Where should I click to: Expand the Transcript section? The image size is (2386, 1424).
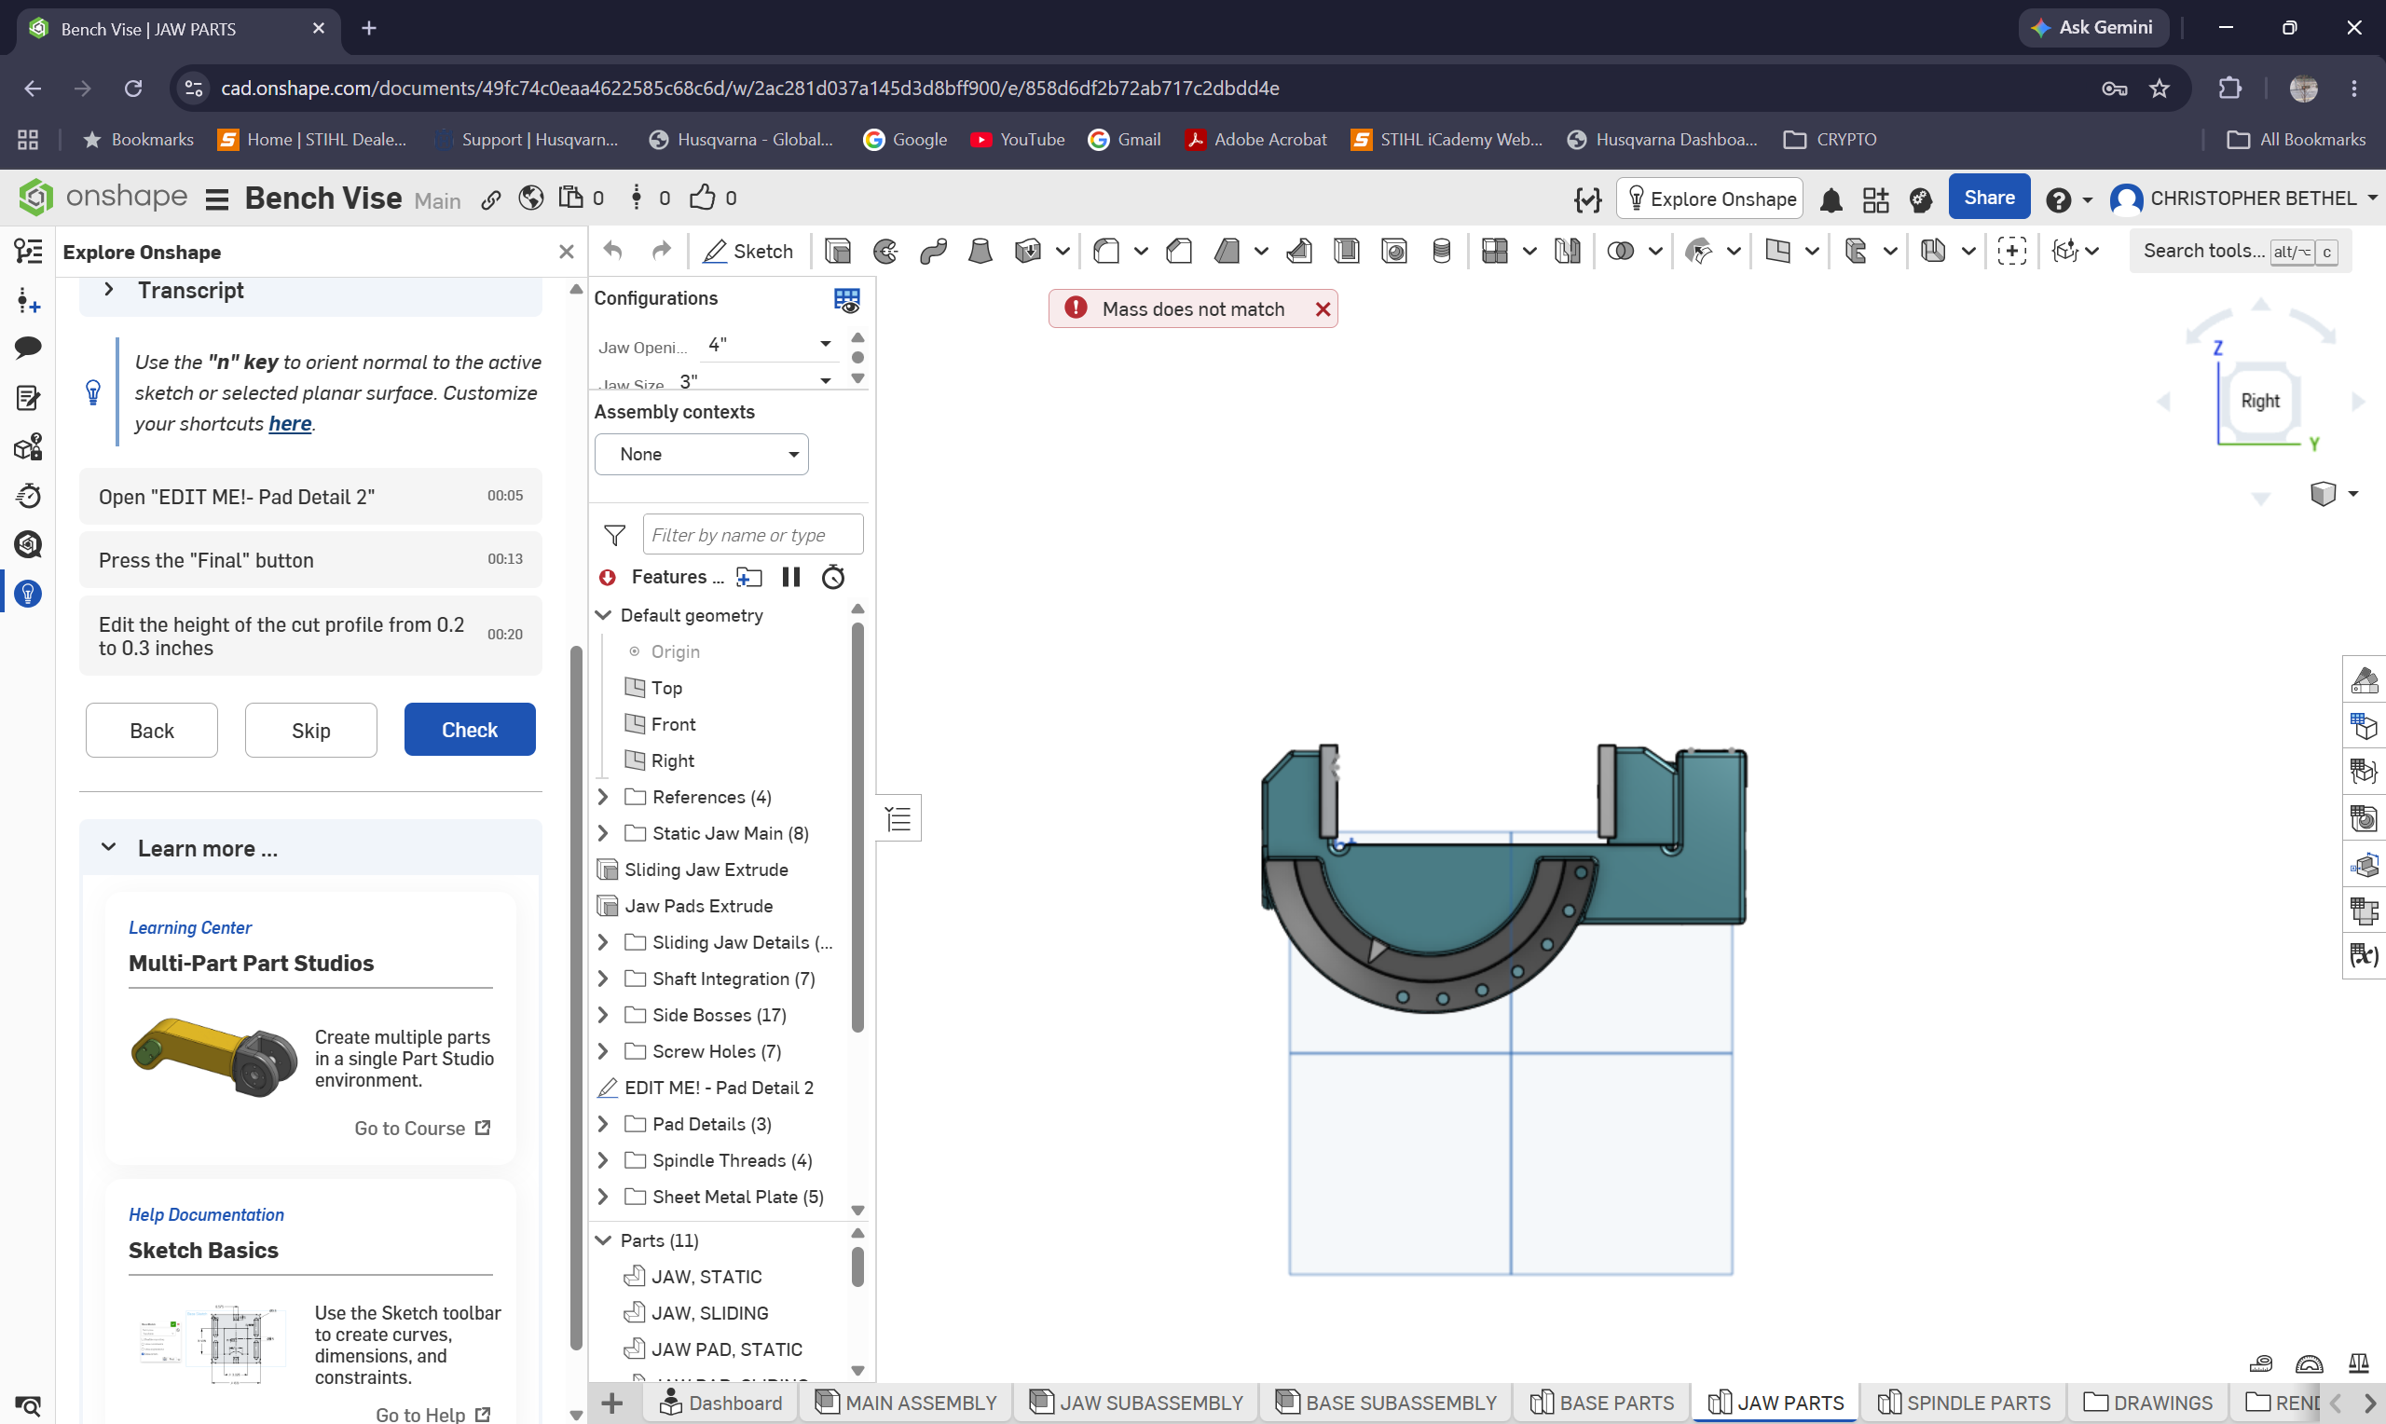click(108, 290)
